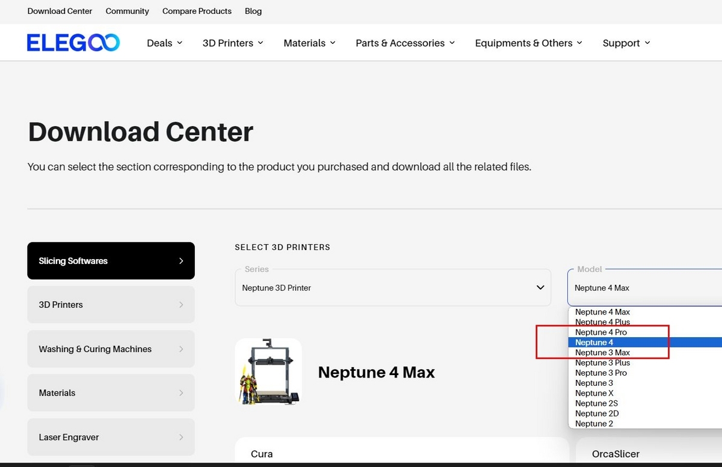Choose Neptune 3 in model list

[x=645, y=383]
